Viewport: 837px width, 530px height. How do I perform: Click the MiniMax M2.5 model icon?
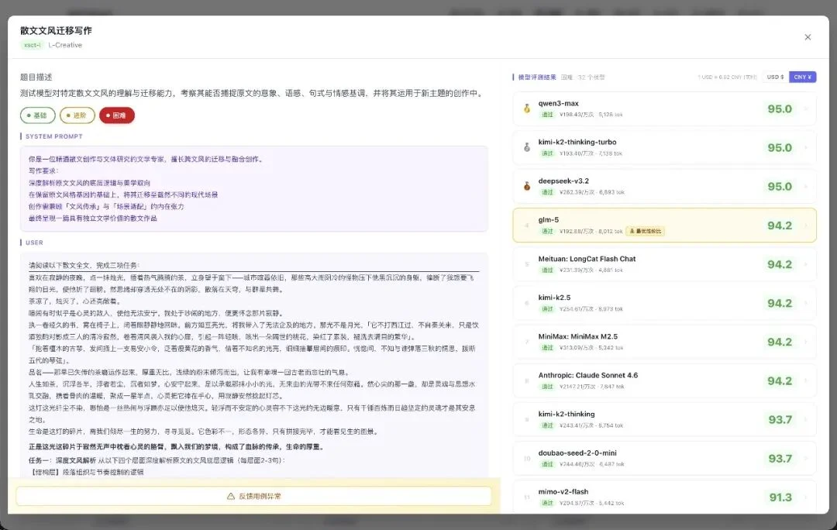pyautogui.click(x=526, y=342)
